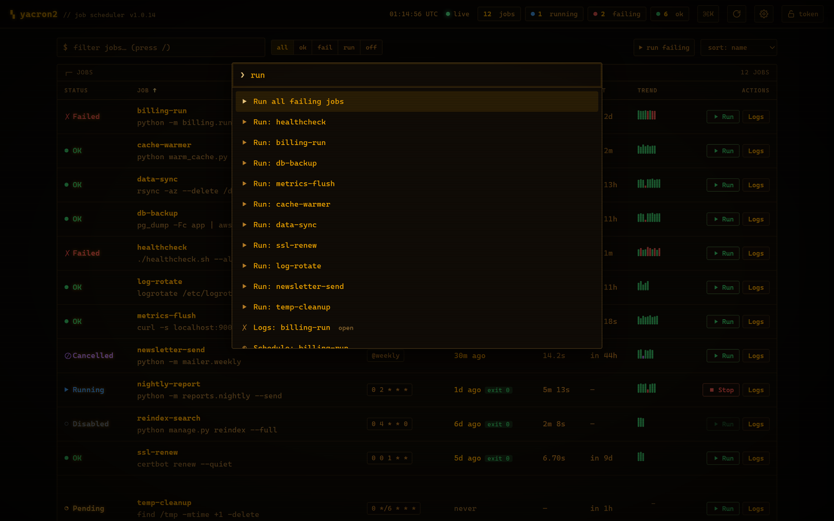
Task: Select the 'ok' status filter
Action: point(303,47)
